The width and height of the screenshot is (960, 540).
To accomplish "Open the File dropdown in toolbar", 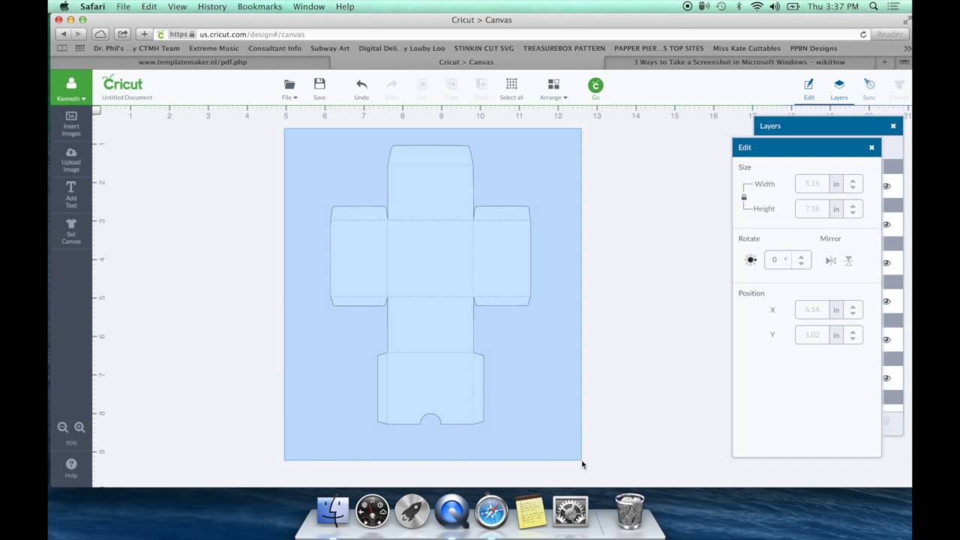I will pos(289,88).
